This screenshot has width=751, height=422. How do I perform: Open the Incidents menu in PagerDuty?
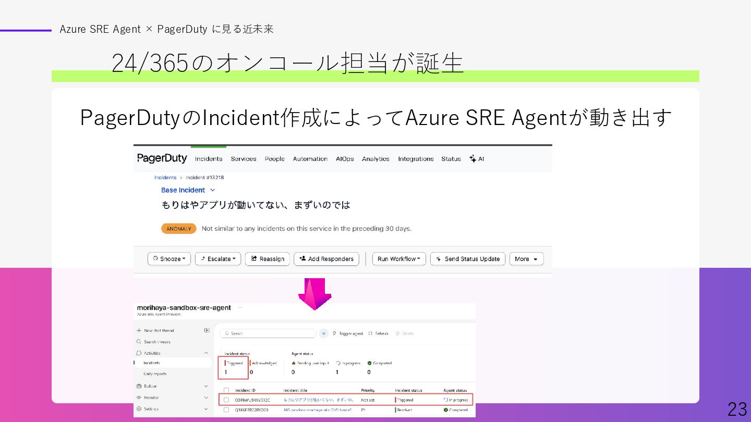209,159
